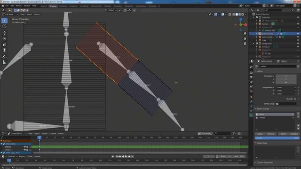Select the Scale tool in toolbar

pyautogui.click(x=4, y=45)
